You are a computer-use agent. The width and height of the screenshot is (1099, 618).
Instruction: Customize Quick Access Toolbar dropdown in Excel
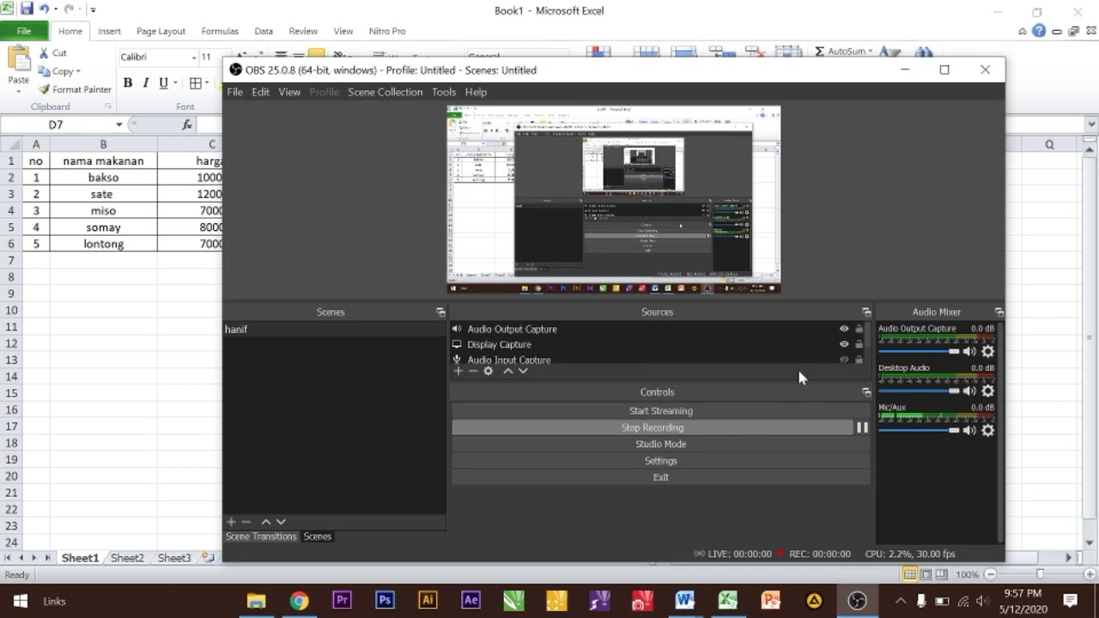(93, 10)
